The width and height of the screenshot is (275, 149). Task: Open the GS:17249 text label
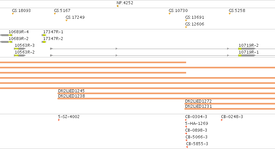click(75, 17)
